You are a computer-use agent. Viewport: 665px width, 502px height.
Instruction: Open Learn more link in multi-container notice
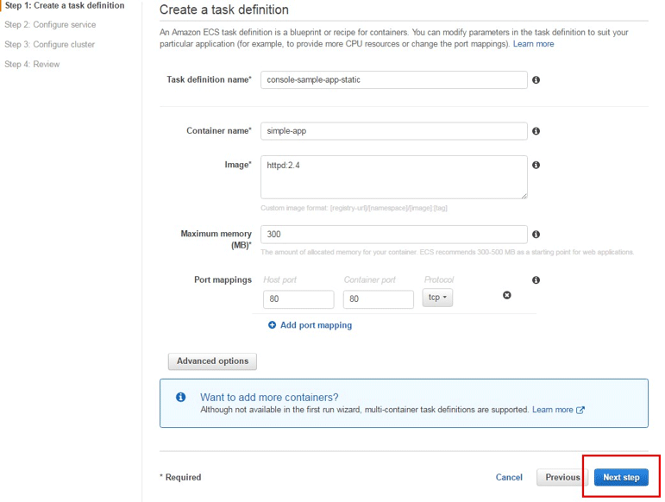pos(553,410)
